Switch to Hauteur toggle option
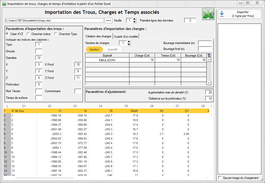Viewport: 265px width, 183px height. [94, 49]
